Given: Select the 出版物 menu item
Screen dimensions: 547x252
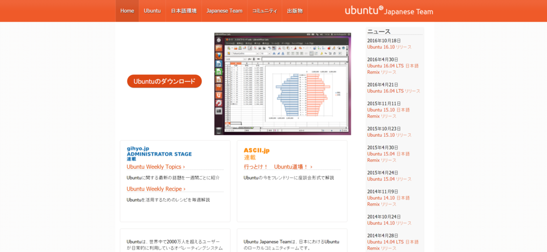Looking at the screenshot, I should (x=295, y=11).
